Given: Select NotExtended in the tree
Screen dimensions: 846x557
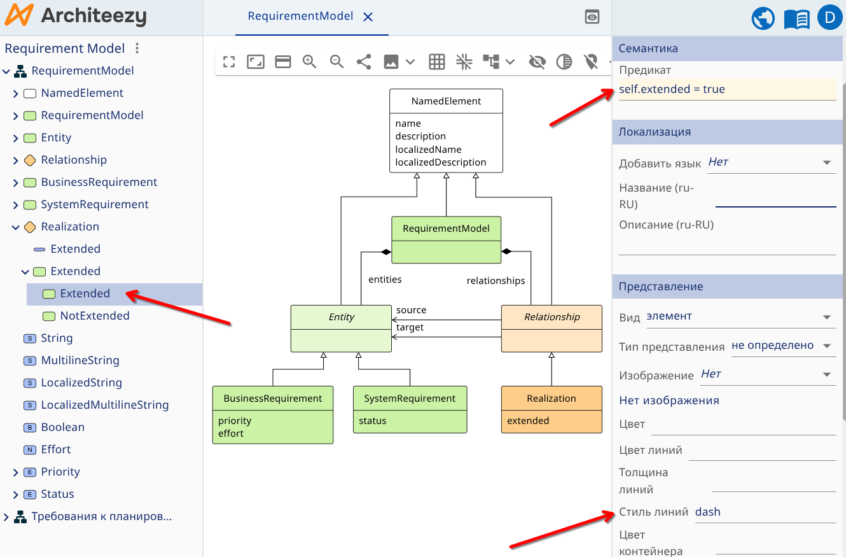Looking at the screenshot, I should pyautogui.click(x=94, y=316).
